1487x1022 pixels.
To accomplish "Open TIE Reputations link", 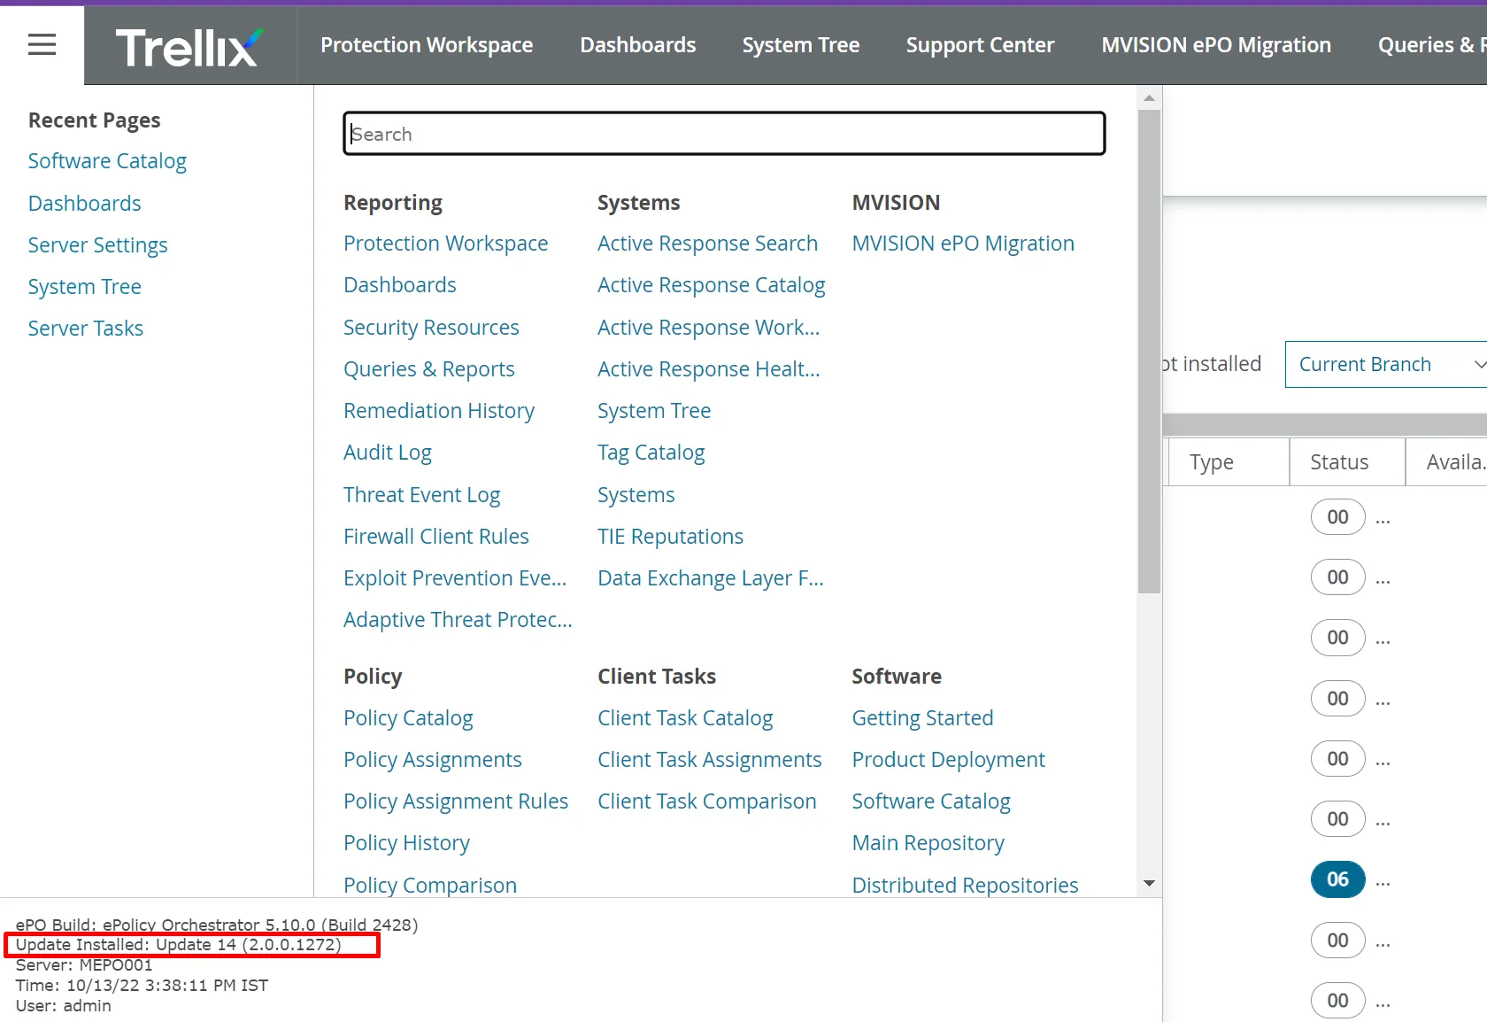I will [x=670, y=537].
